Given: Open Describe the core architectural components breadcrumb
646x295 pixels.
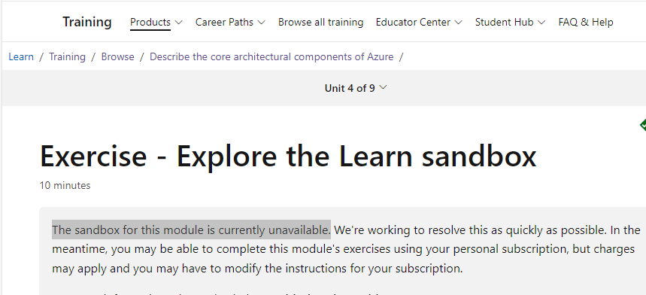Looking at the screenshot, I should click(x=271, y=56).
